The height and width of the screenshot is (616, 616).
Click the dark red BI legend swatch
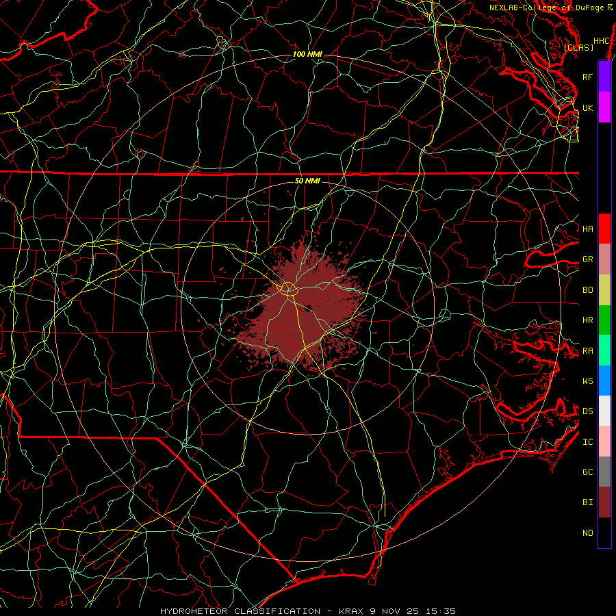[x=604, y=502]
